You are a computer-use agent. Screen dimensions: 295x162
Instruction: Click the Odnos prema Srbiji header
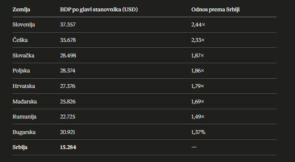pos(215,9)
